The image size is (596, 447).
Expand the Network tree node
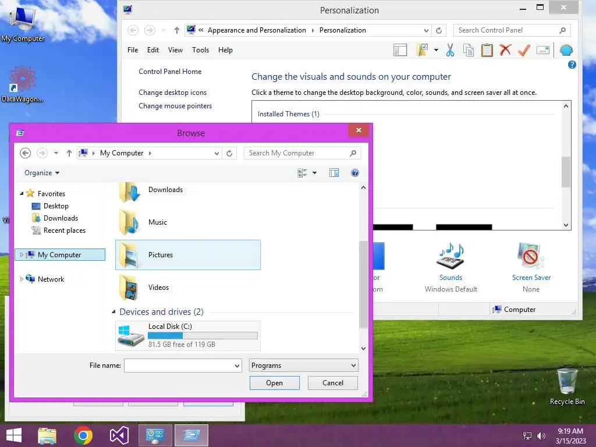coord(22,279)
